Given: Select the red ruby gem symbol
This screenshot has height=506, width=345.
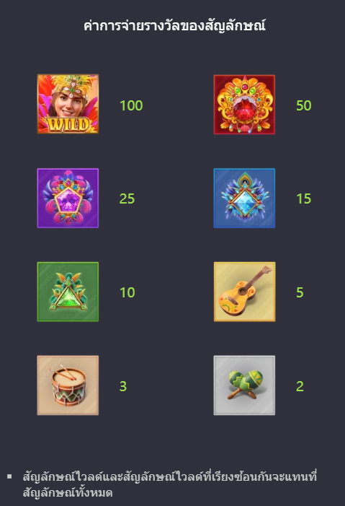Looking at the screenshot, I should pyautogui.click(x=244, y=104).
